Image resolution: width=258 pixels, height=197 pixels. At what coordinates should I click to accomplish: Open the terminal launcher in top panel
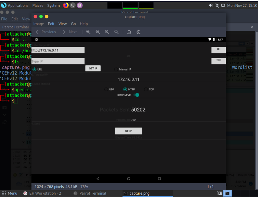click(x=73, y=5)
